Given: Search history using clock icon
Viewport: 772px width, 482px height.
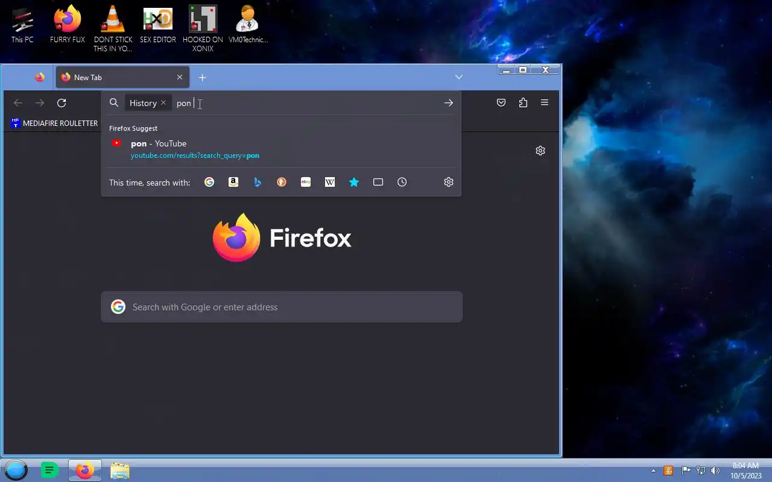Looking at the screenshot, I should (402, 182).
